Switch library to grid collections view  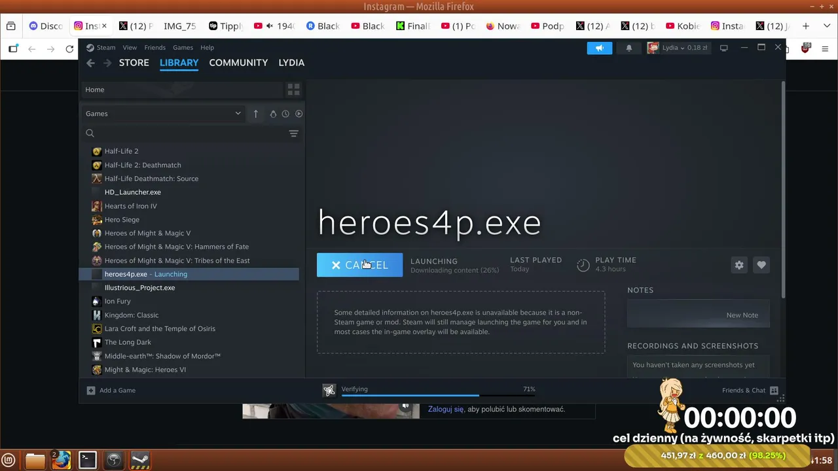point(293,90)
